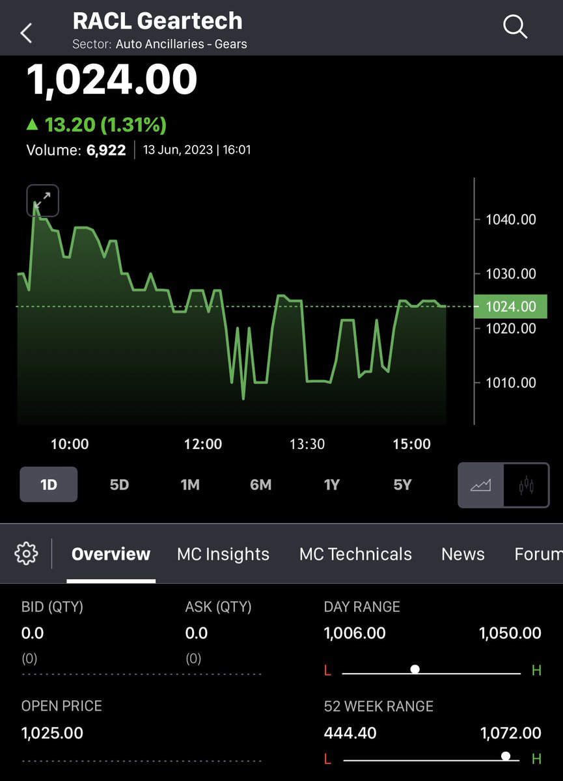Select the line chart view

pyautogui.click(x=481, y=485)
